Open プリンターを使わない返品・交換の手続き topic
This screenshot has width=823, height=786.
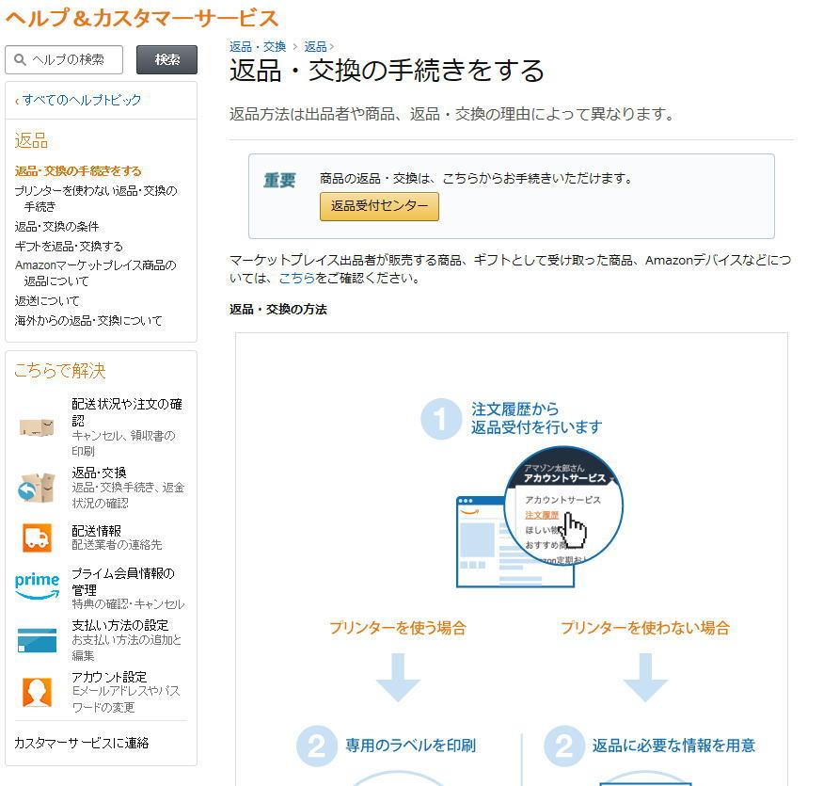(96, 198)
